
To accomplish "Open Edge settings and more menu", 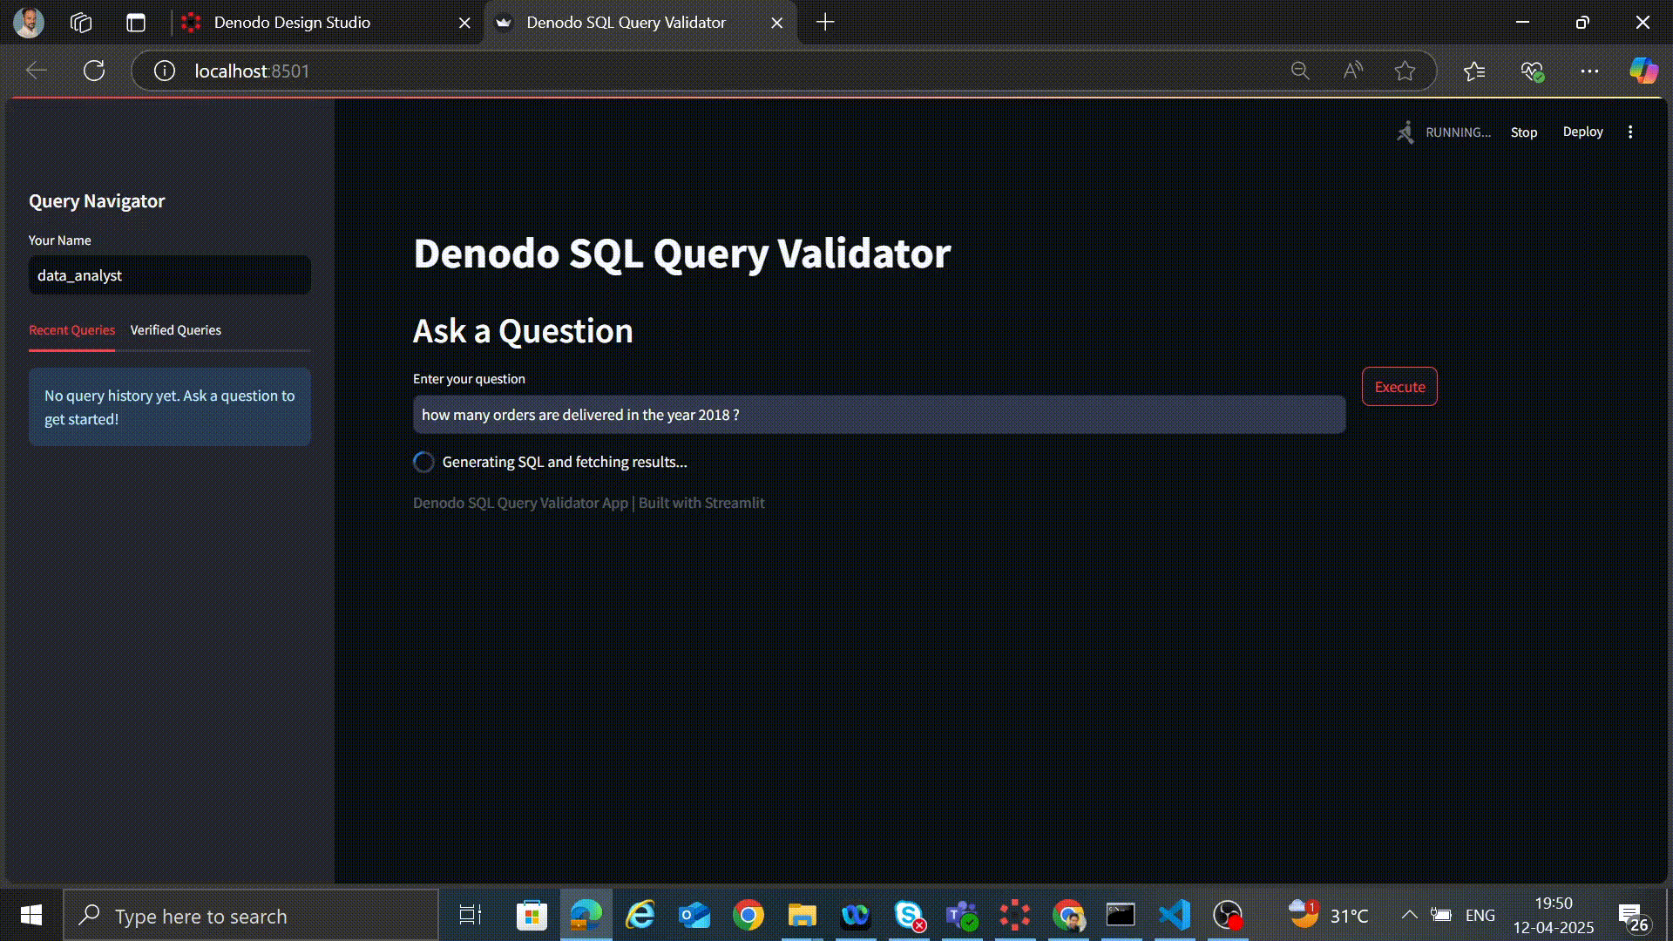I will click(1589, 71).
